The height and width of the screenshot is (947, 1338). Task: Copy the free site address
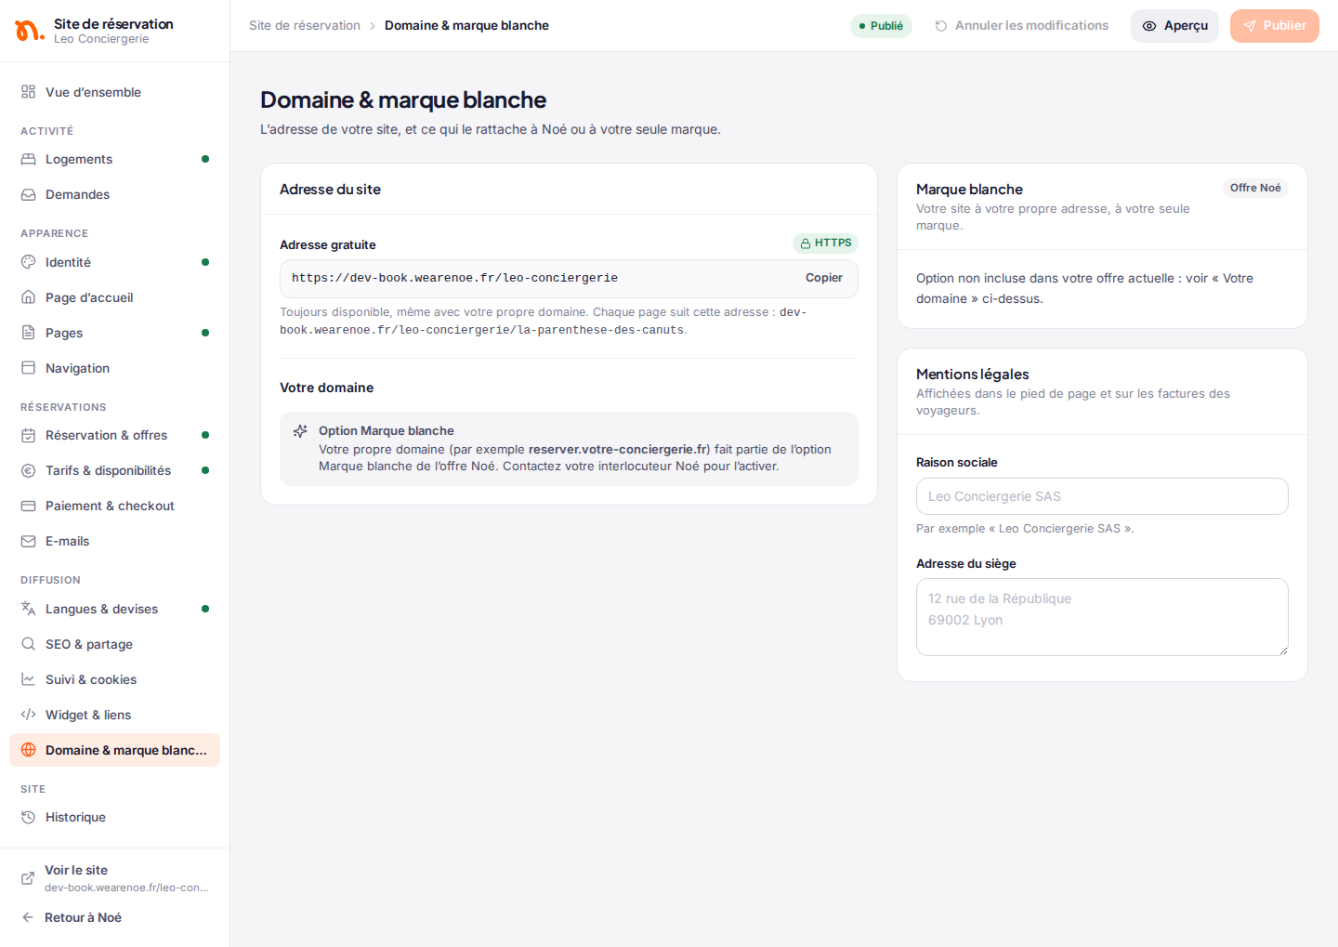click(x=824, y=278)
